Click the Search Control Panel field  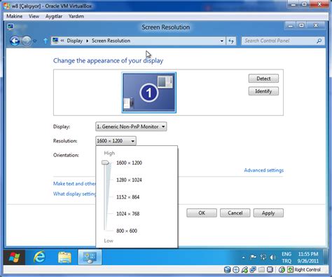tap(283, 41)
